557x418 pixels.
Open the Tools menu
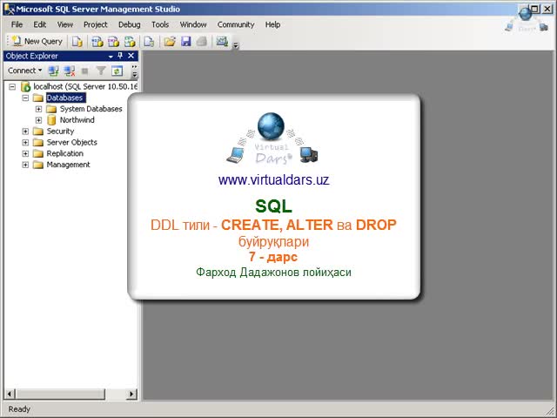160,24
